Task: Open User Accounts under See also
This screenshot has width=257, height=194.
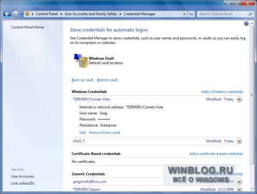Action: [23, 177]
